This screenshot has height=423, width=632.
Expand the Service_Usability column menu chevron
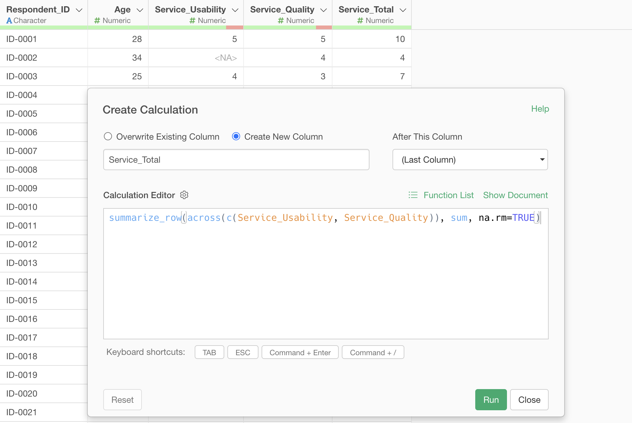[x=235, y=10]
